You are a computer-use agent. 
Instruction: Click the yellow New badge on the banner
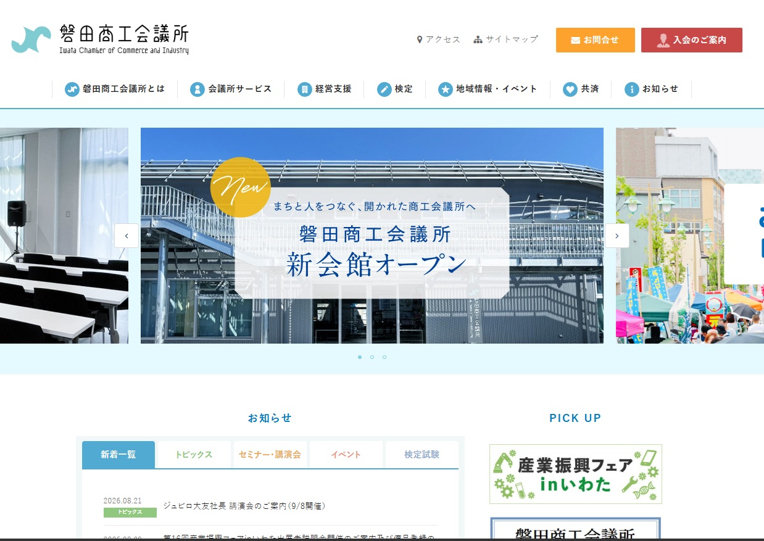coord(241,188)
